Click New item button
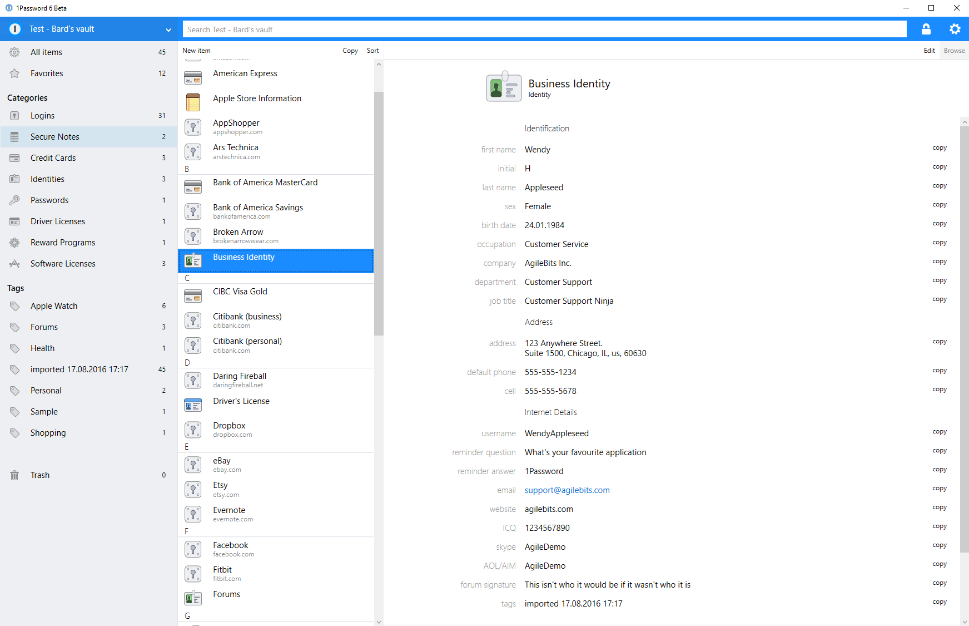This screenshot has height=626, width=969. point(197,51)
